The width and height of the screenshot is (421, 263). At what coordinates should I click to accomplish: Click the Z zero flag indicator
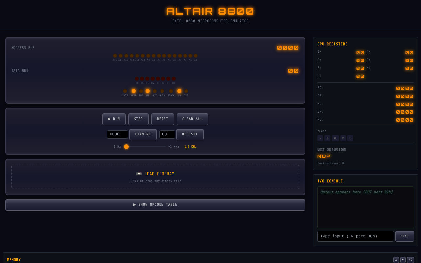(327, 138)
